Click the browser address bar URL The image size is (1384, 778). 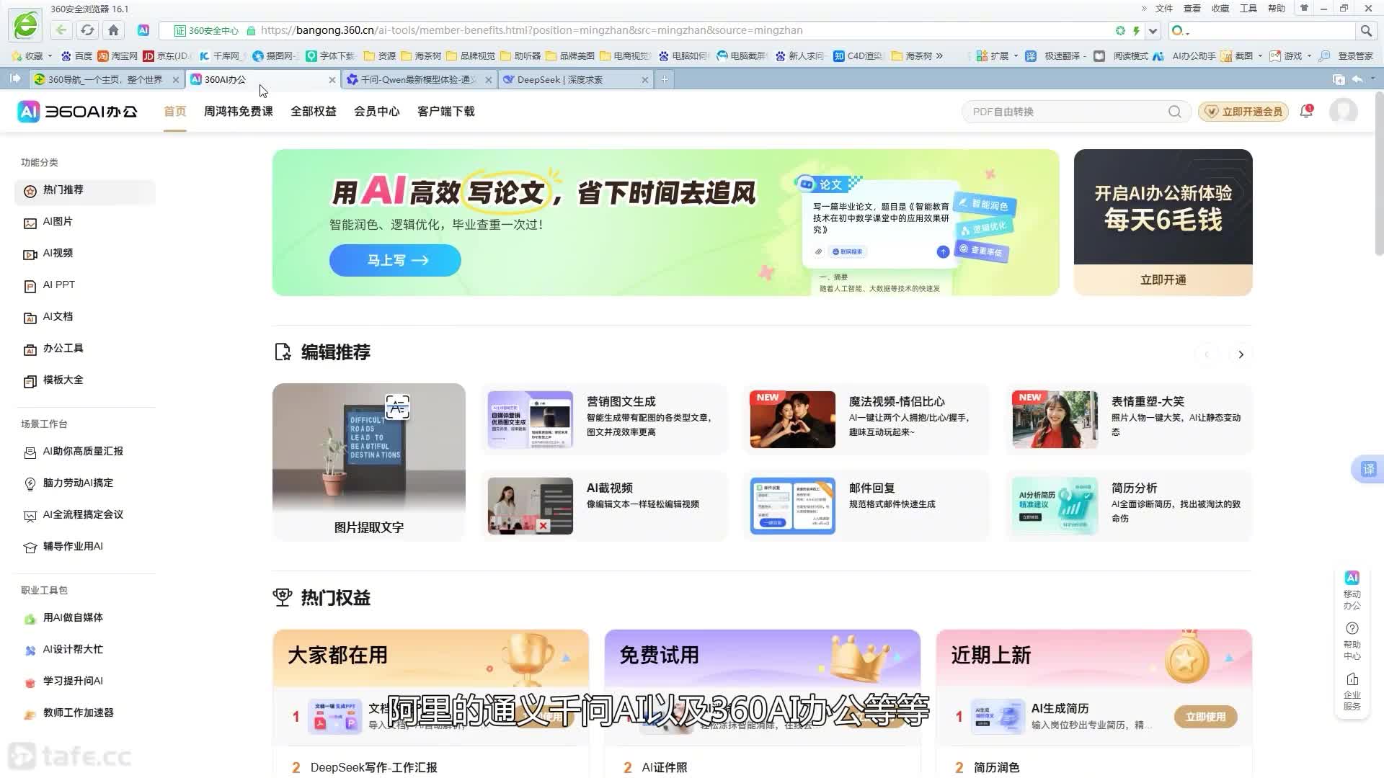click(531, 30)
